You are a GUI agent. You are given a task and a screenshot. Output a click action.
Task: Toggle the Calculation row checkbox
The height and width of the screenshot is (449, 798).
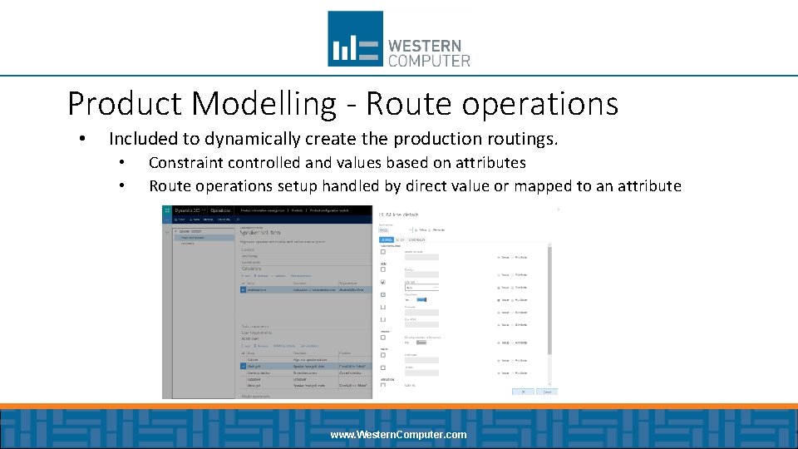pos(383,294)
